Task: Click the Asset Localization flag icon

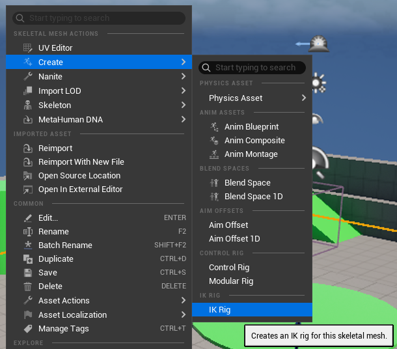Action: click(x=27, y=314)
